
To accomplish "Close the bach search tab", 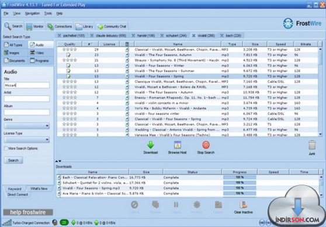I will 222,36.
